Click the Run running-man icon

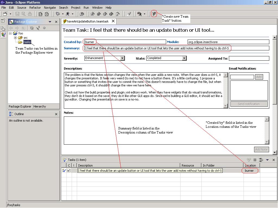[68, 14]
